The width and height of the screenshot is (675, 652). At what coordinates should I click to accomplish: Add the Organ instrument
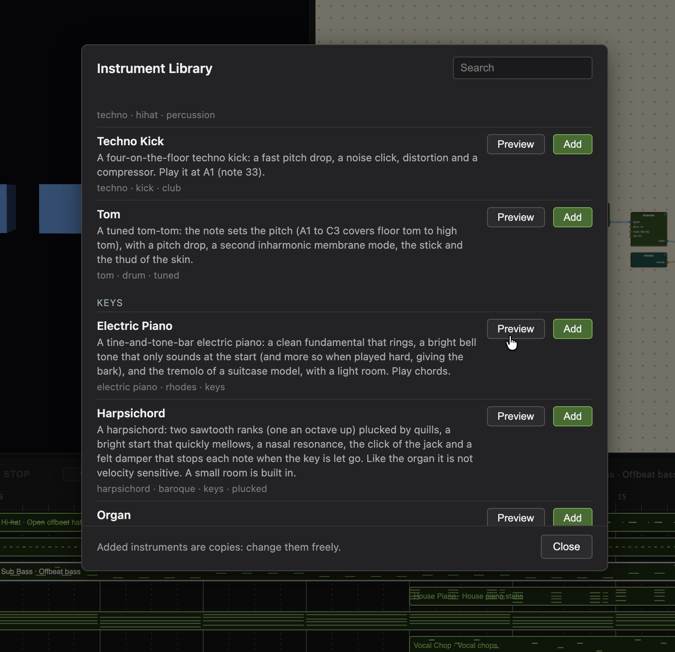click(x=572, y=517)
